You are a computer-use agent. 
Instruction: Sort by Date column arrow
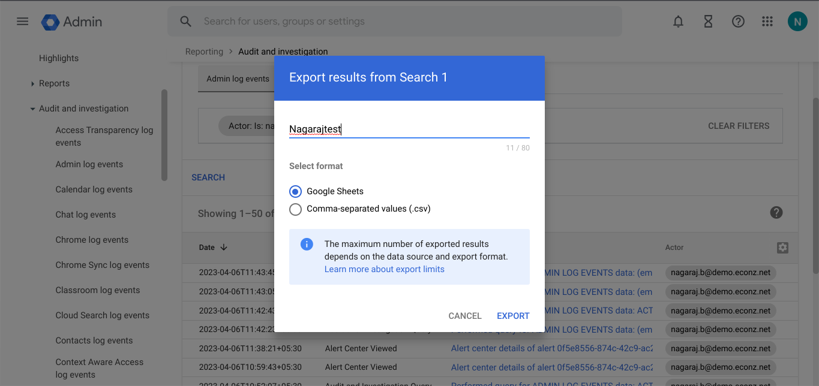point(224,247)
